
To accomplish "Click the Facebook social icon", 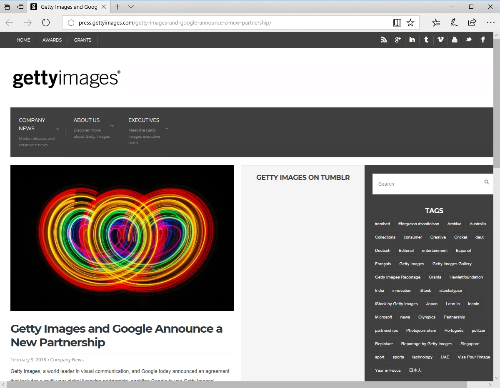I will (483, 40).
